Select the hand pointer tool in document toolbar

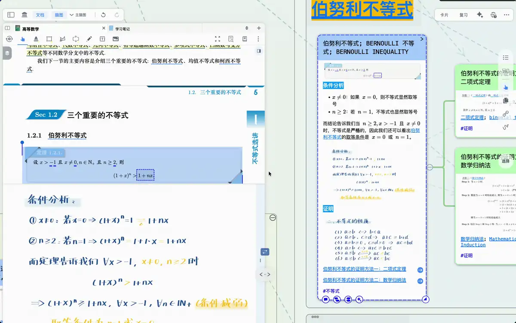(22, 39)
